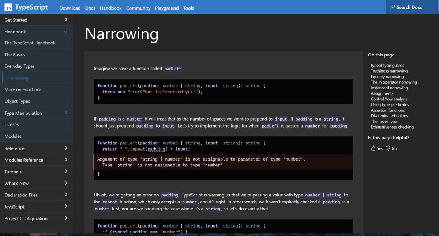This screenshot has width=439, height=236.
Task: Collapse the Handbook section chevron
Action: 66,32
